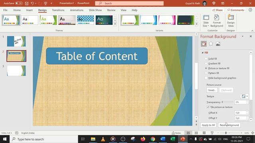Open Ribbon Display Options icon

[x=223, y=3]
